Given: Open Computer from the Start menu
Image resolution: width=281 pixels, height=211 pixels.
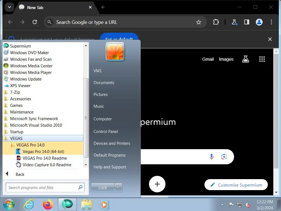Looking at the screenshot, I should pyautogui.click(x=103, y=119).
